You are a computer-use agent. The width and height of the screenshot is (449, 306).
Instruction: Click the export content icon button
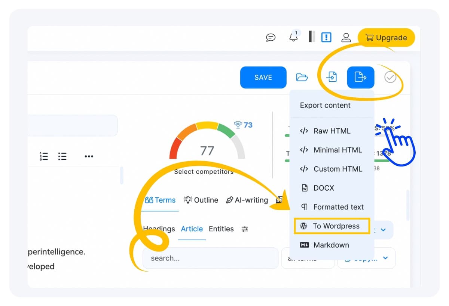tap(360, 77)
